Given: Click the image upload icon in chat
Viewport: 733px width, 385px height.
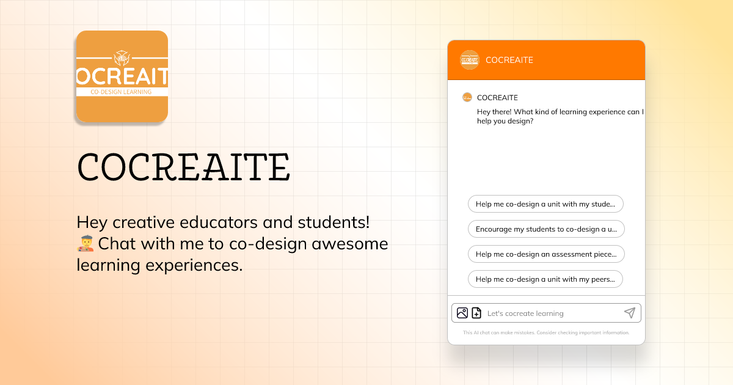Looking at the screenshot, I should point(462,313).
